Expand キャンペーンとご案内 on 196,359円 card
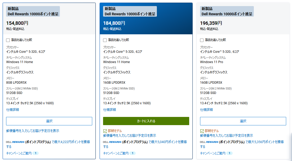The width and height of the screenshot is (292, 161). coord(213,153)
